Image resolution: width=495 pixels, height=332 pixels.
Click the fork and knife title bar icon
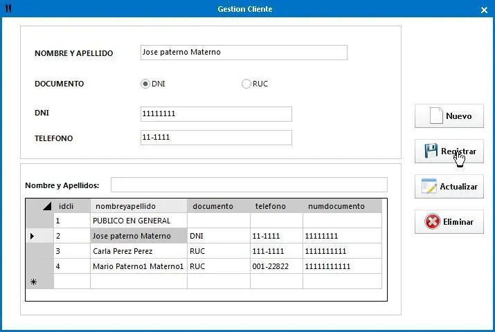coord(8,8)
